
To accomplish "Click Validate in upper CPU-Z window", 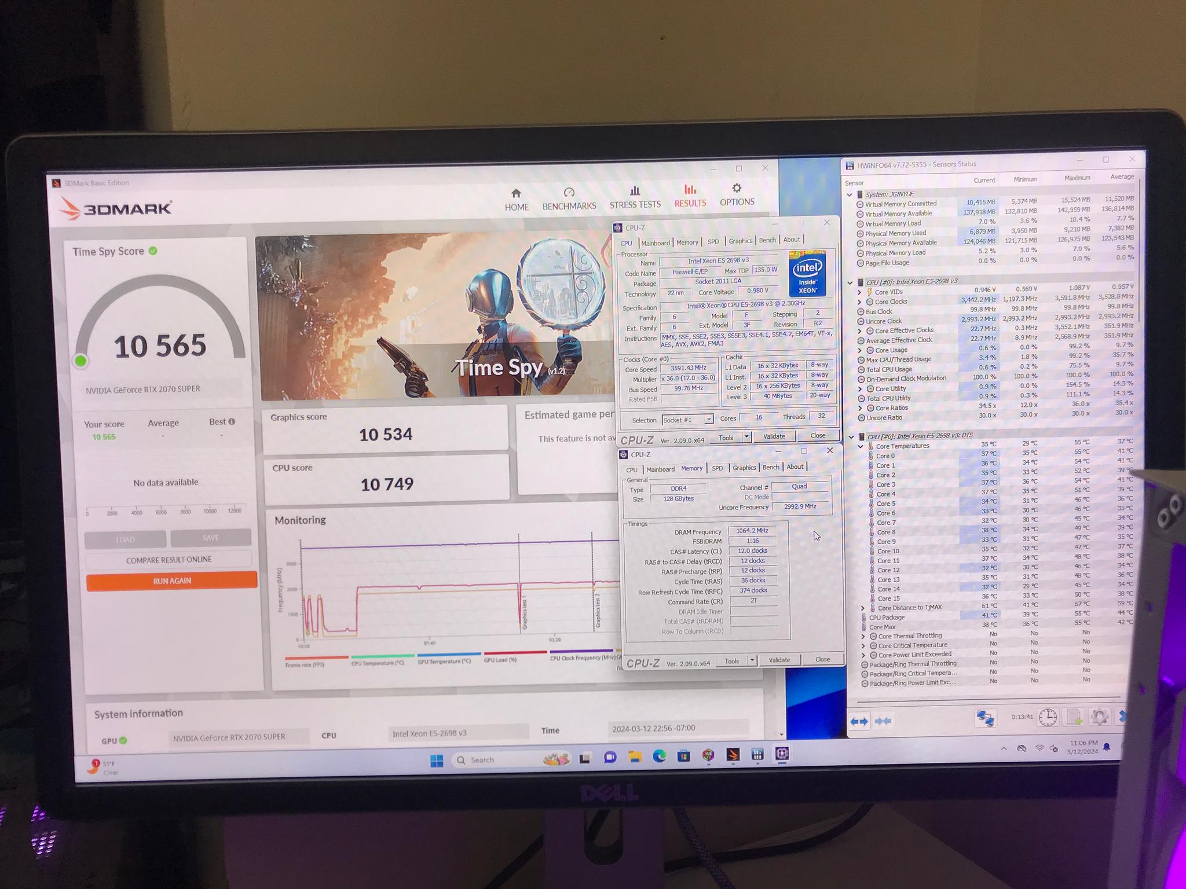I will coord(774,436).
